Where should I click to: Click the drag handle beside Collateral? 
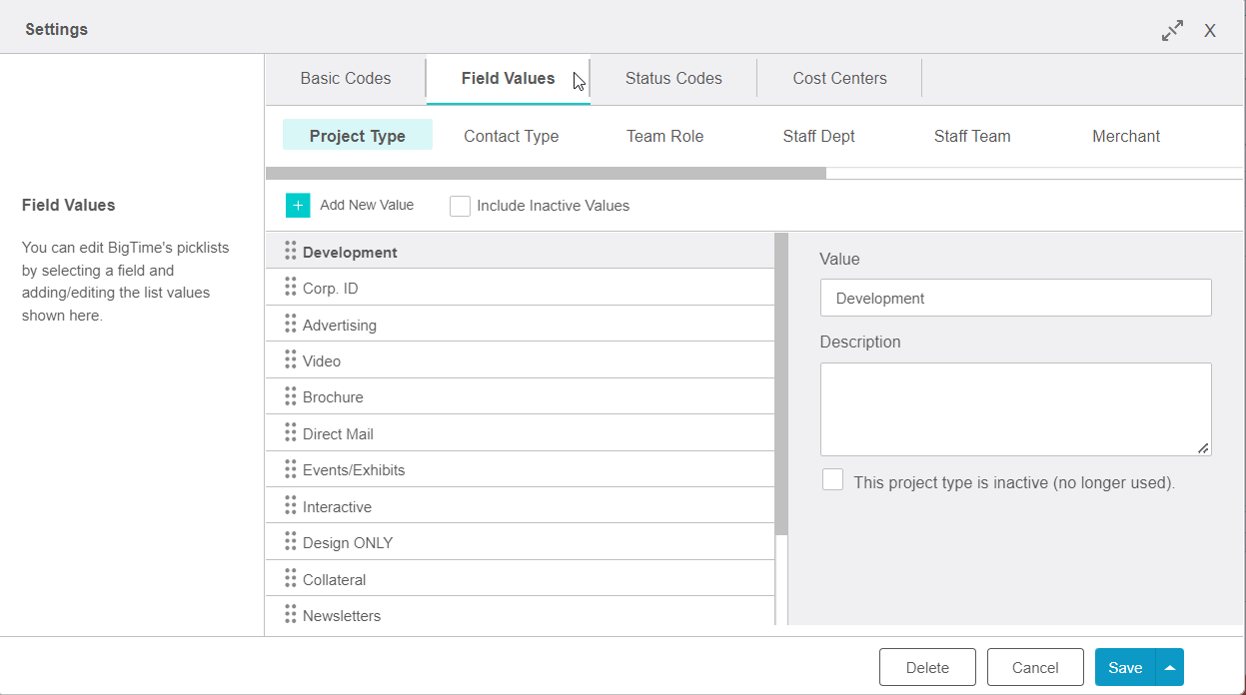pyautogui.click(x=291, y=578)
